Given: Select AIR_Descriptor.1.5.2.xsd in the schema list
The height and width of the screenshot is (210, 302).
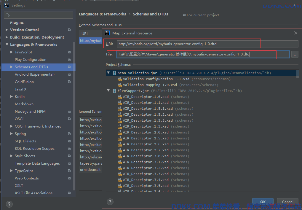Looking at the screenshot, I should click(148, 114).
